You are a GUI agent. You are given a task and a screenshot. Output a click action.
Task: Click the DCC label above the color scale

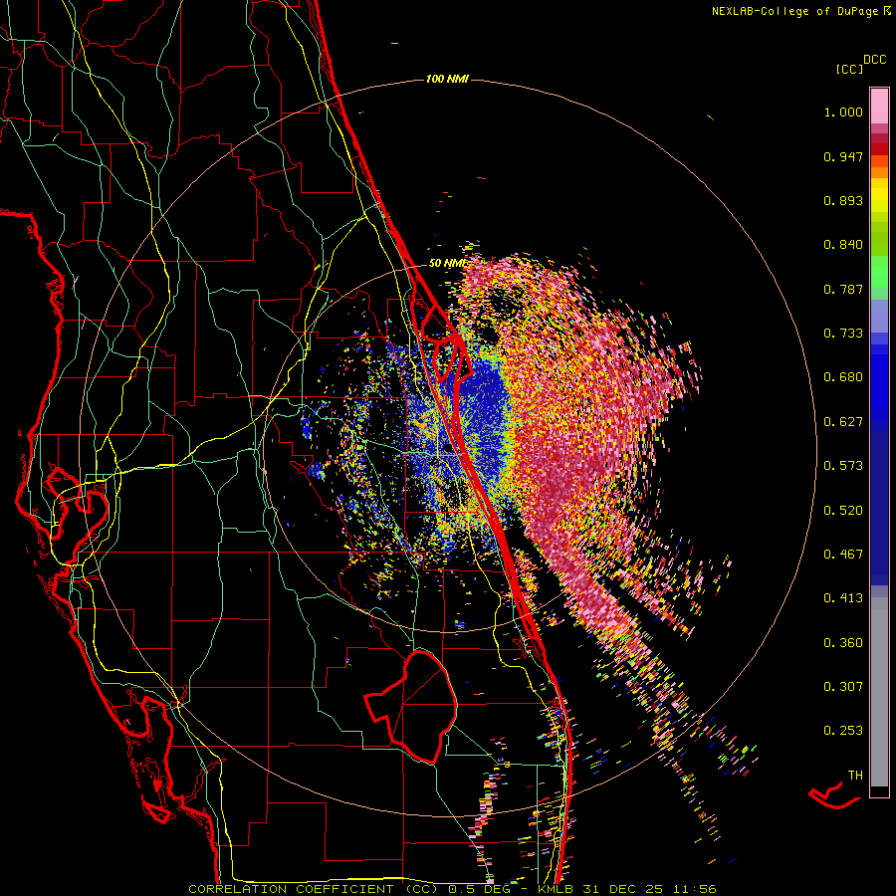click(874, 60)
